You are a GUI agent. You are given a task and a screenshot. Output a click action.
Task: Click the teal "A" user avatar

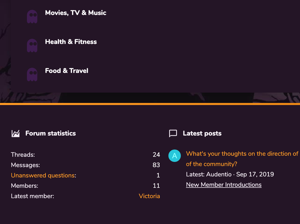click(175, 156)
